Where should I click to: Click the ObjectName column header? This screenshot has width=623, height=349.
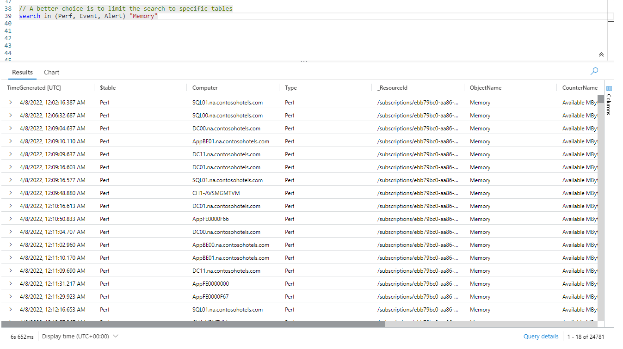point(485,88)
